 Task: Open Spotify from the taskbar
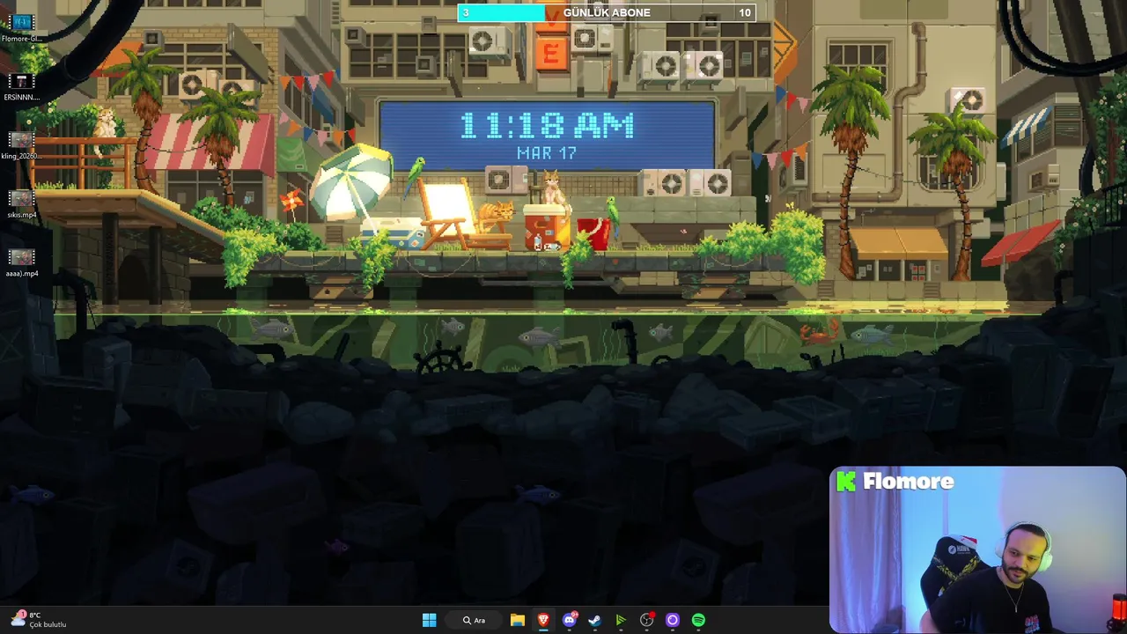[698, 620]
